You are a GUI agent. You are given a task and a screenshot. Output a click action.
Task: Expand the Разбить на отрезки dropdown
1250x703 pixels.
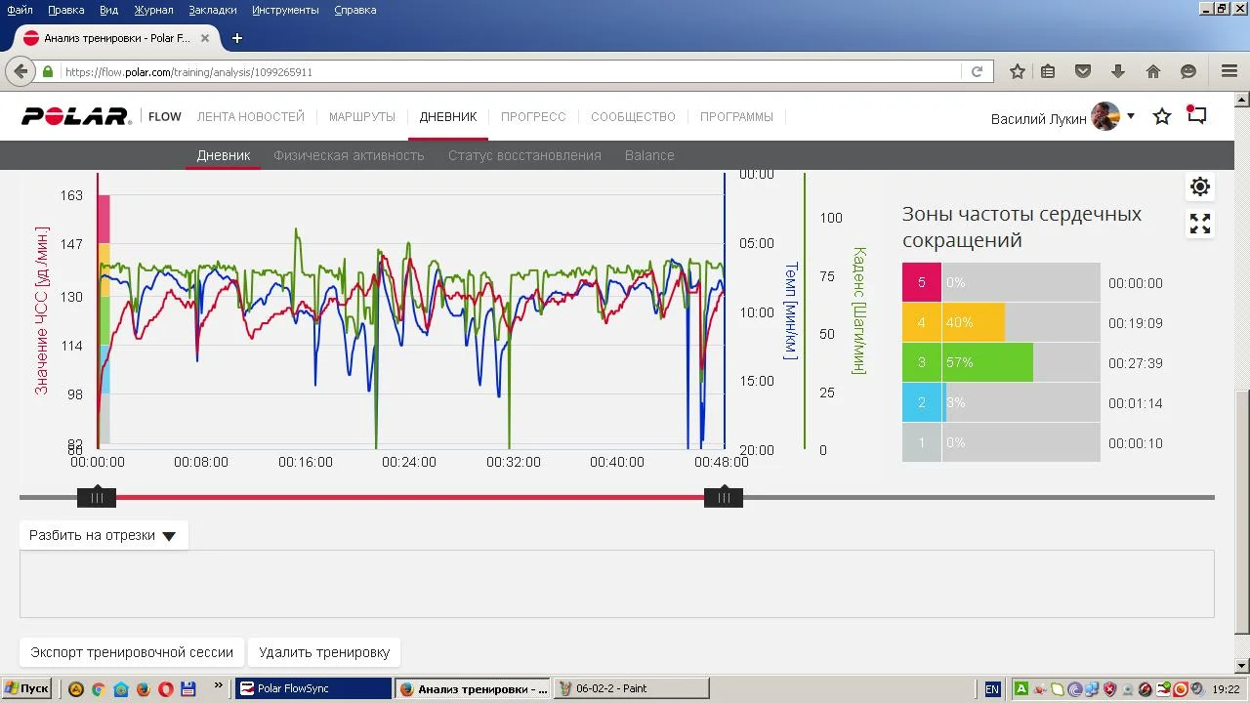[103, 535]
